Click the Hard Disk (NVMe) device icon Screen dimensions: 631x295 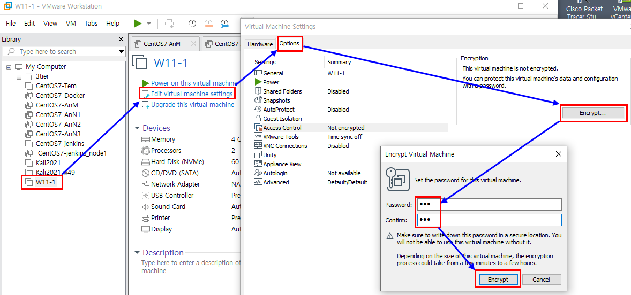pos(145,162)
